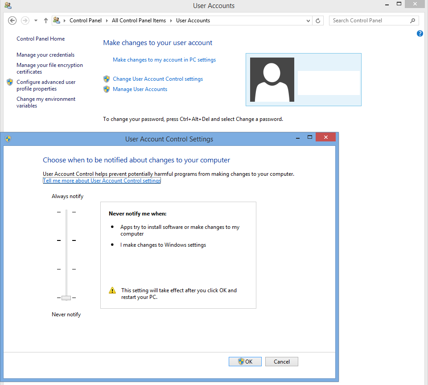Click the user account profile picture
This screenshot has width=428, height=385.
click(x=272, y=79)
